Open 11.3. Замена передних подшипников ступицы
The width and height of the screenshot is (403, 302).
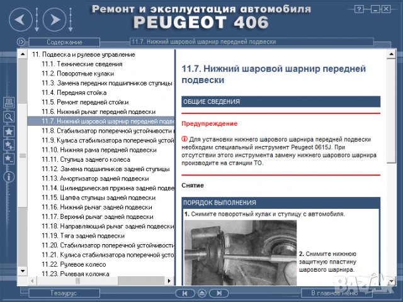107,83
